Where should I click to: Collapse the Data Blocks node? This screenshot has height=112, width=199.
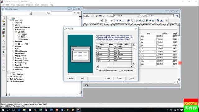coord(13,30)
